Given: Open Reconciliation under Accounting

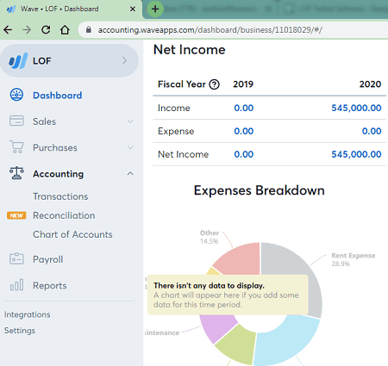Looking at the screenshot, I should (x=64, y=215).
